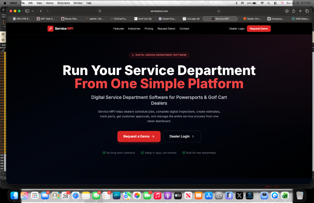Open the Features nav link
The width and height of the screenshot is (314, 203).
[119, 28]
